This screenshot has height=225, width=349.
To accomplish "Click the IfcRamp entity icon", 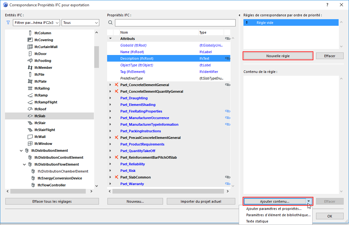I will (30, 95).
